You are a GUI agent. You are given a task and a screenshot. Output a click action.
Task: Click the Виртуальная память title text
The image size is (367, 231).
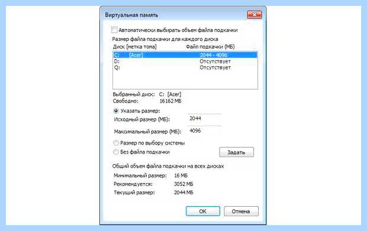pyautogui.click(x=131, y=15)
